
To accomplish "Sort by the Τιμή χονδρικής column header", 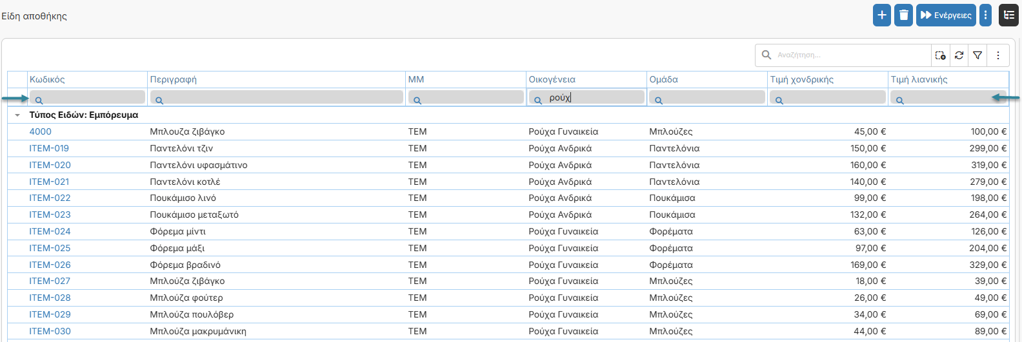I will (x=828, y=79).
